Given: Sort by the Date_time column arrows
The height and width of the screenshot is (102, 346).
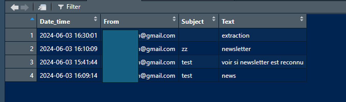Looking at the screenshot, I should pos(96,19).
